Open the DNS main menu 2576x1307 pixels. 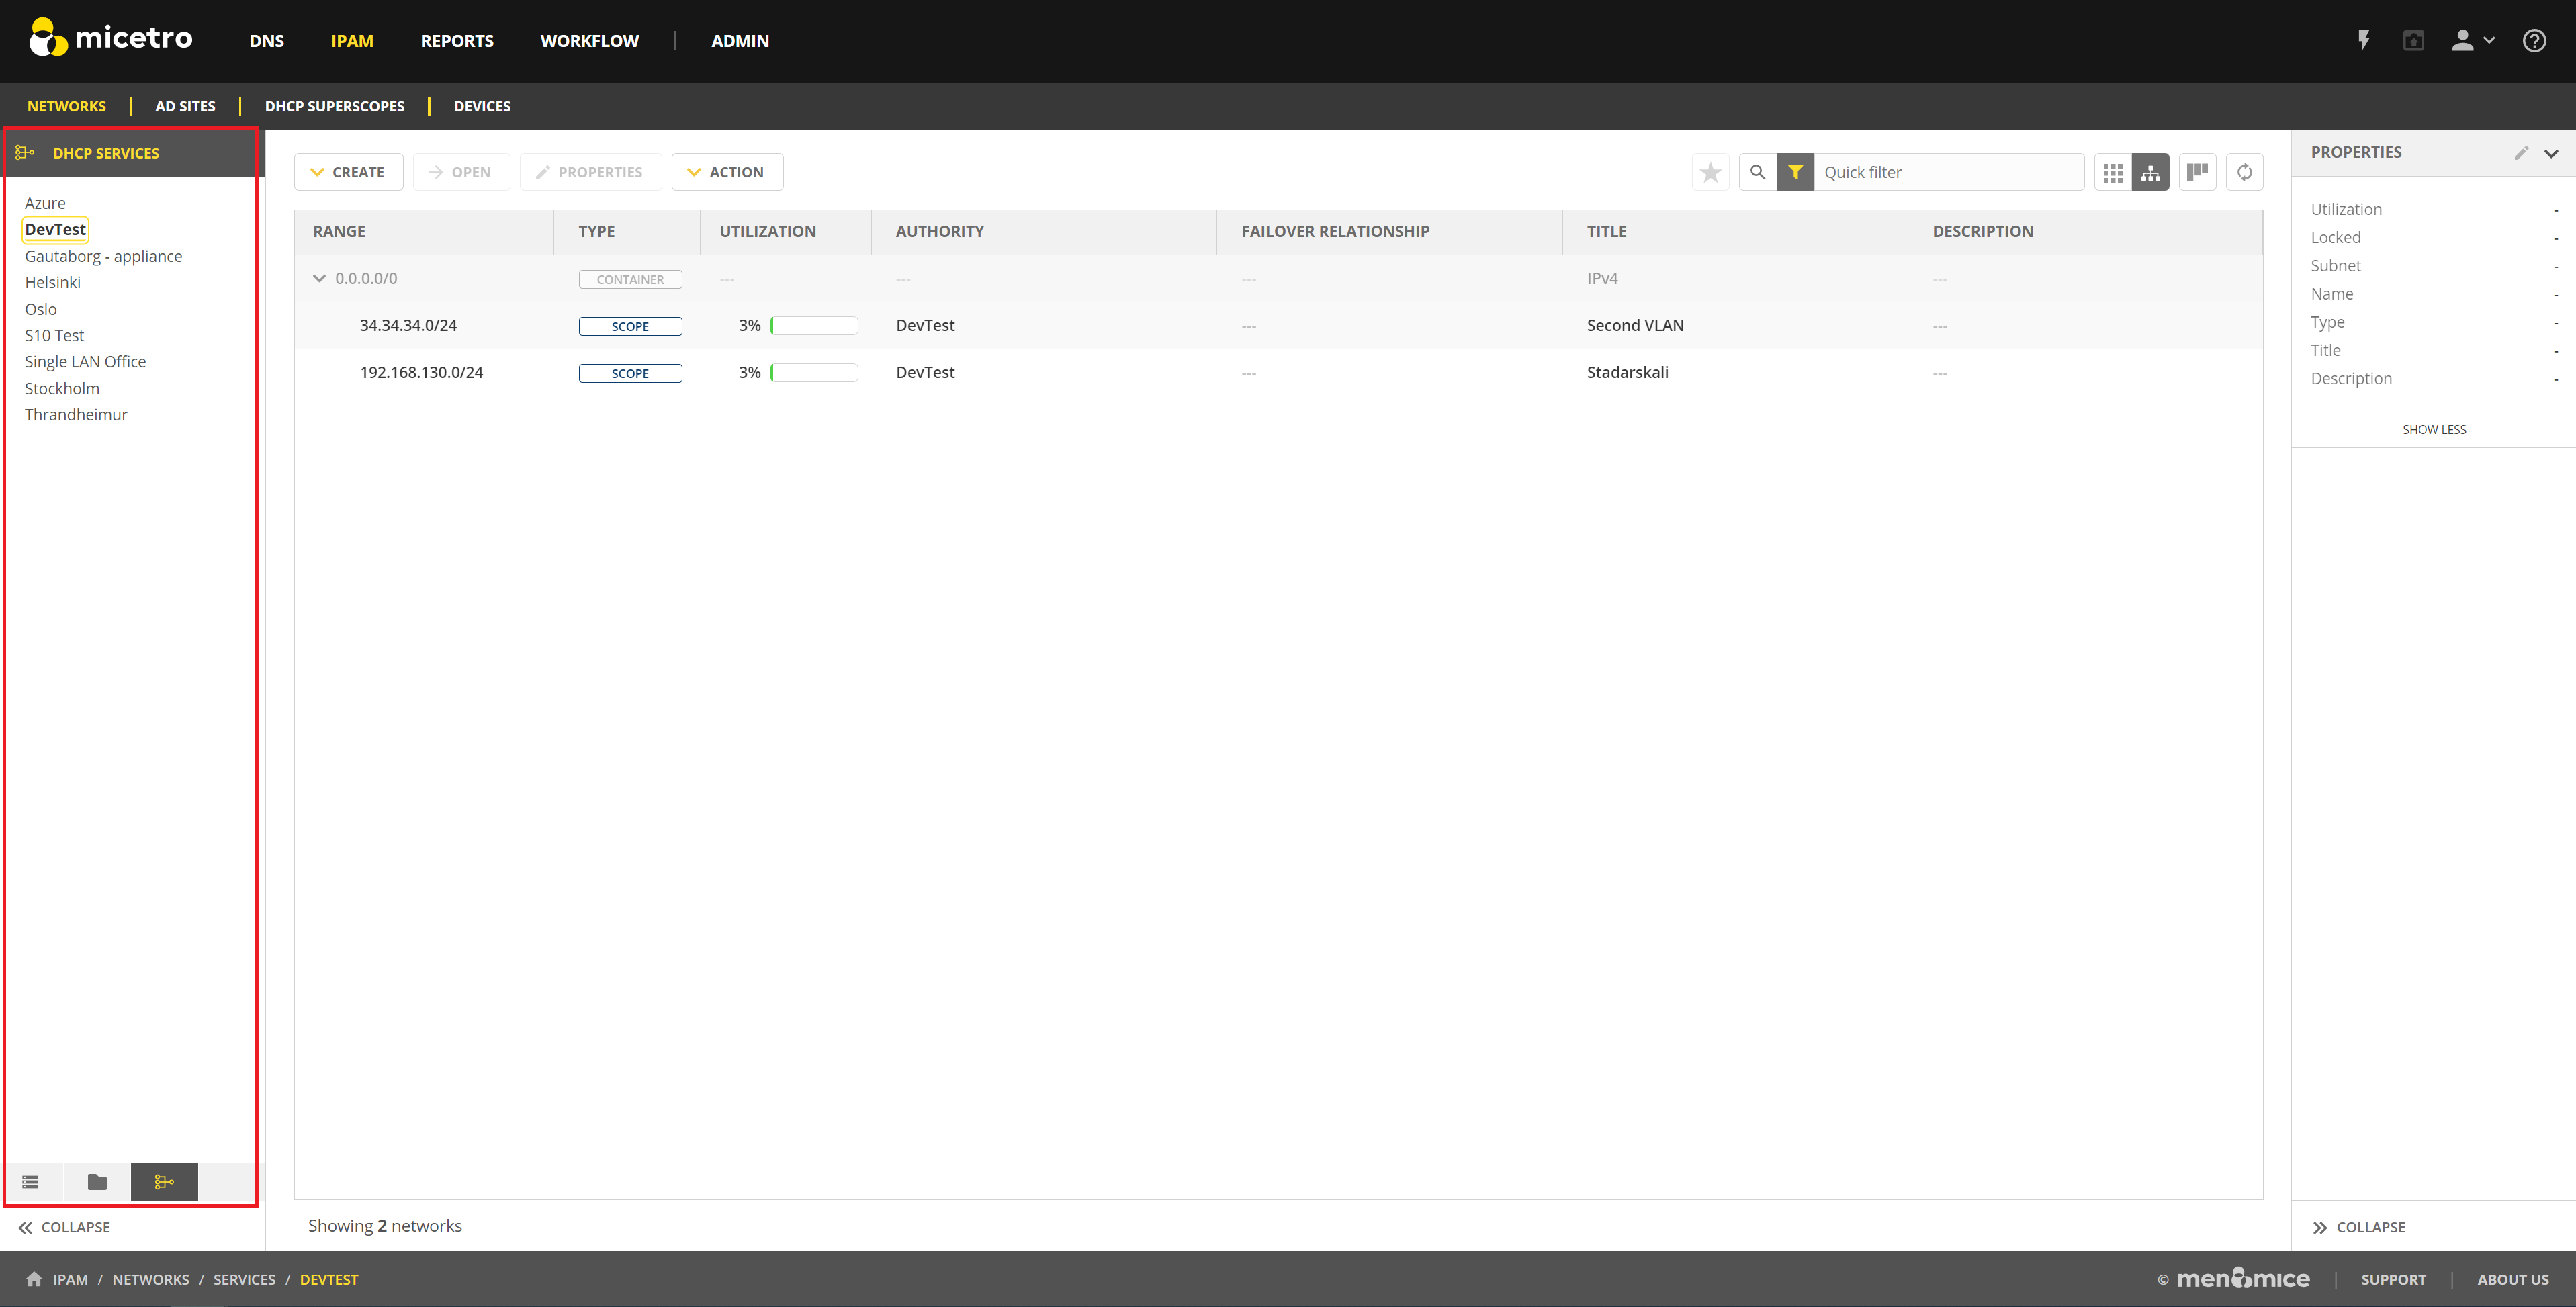point(266,41)
